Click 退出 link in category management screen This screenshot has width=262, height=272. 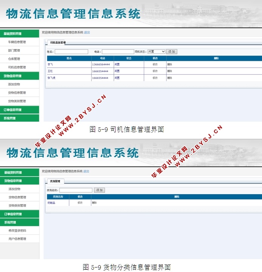(86, 171)
